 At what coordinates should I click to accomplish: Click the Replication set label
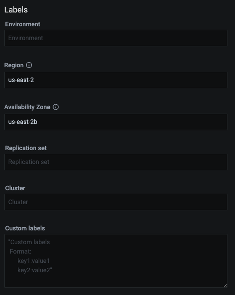(26, 148)
